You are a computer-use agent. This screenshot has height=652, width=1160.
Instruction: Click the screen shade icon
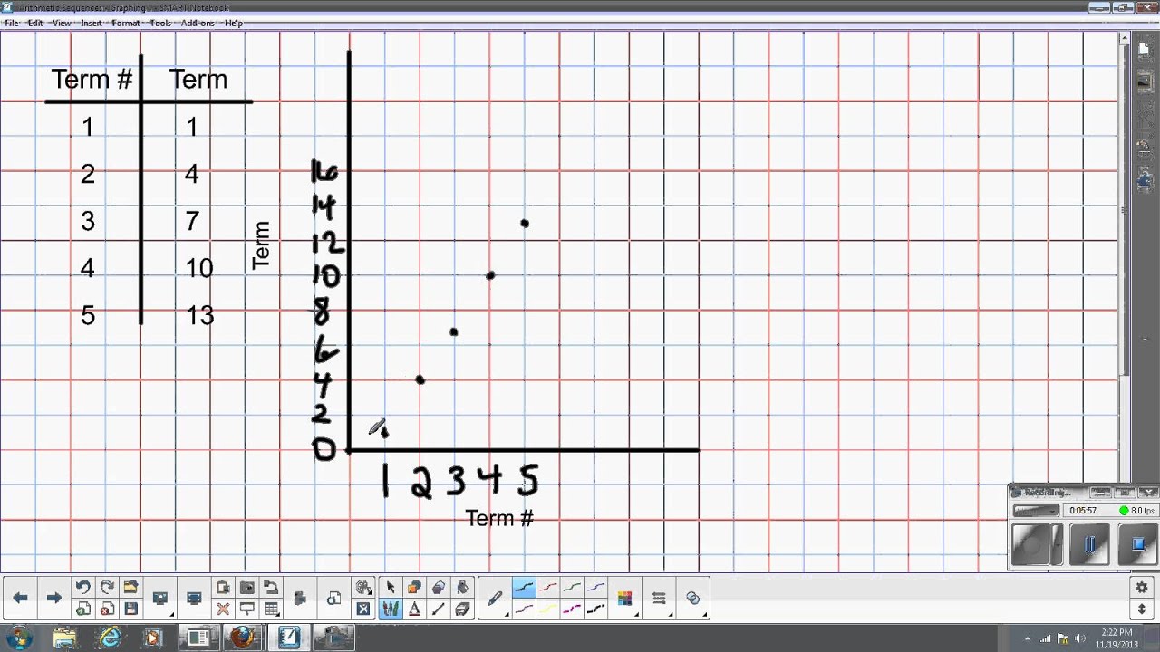tap(246, 609)
